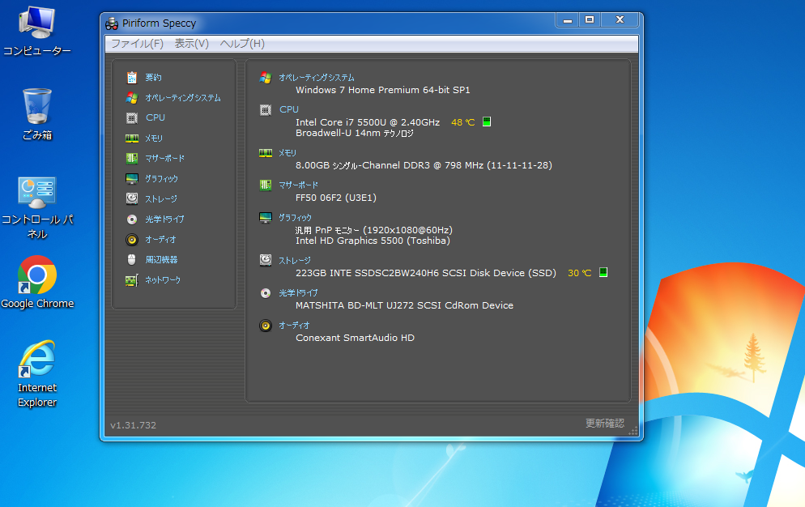
Task: Go to the グラフィック section in sidebar
Action: tap(161, 179)
